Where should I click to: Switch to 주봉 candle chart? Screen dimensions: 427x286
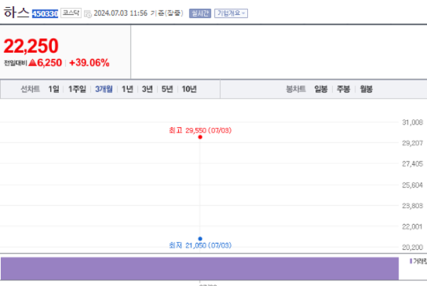[x=344, y=89]
